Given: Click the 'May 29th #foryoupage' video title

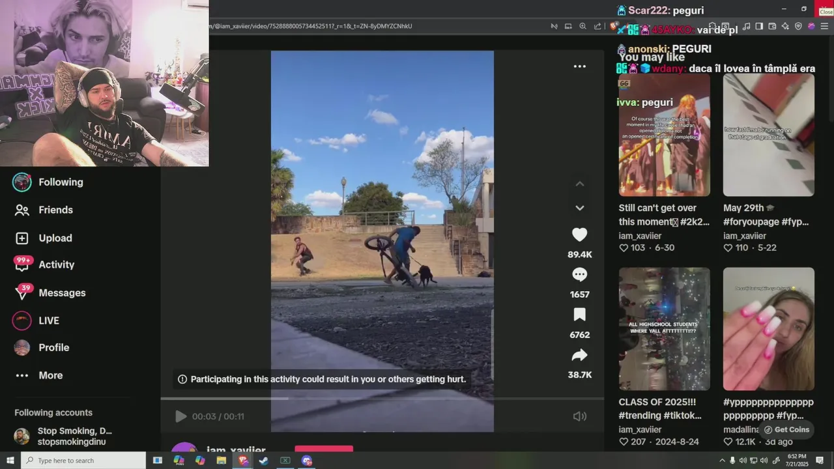Looking at the screenshot, I should click(766, 215).
